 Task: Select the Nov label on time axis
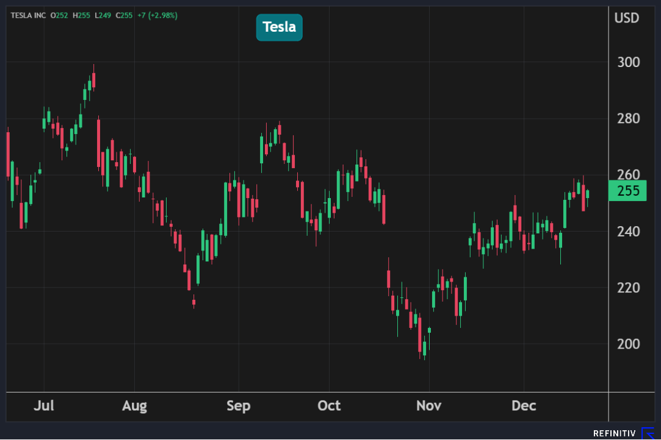[x=429, y=406]
